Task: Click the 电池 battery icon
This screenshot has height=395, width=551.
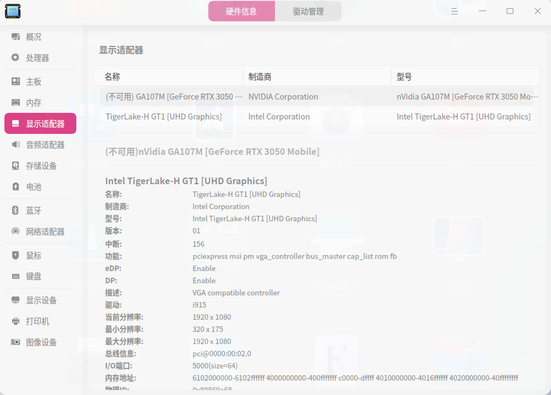Action: pyautogui.click(x=15, y=186)
